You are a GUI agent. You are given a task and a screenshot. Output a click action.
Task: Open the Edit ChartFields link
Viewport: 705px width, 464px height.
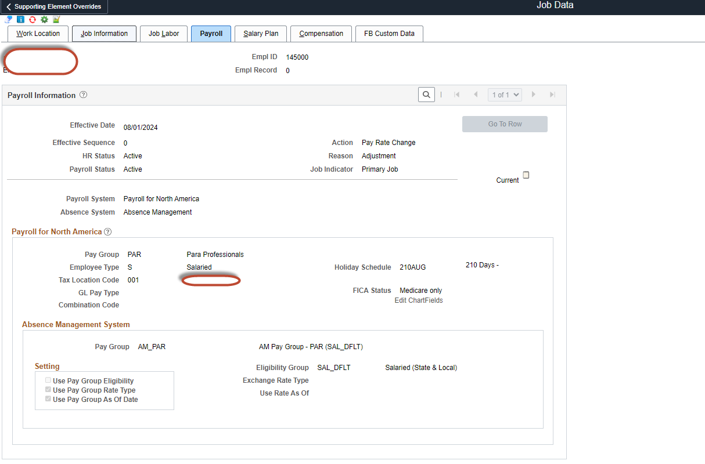(x=418, y=300)
